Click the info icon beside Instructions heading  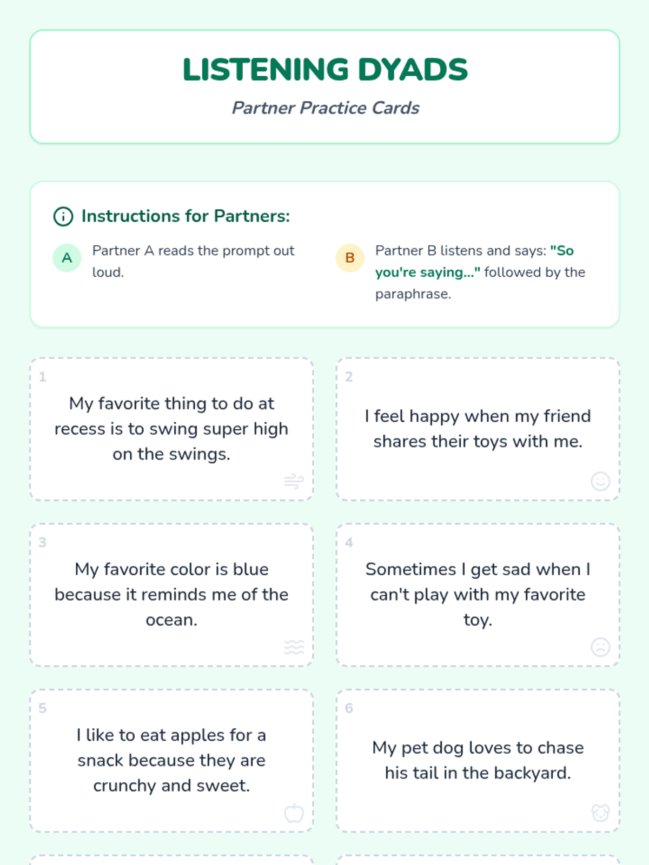(63, 216)
